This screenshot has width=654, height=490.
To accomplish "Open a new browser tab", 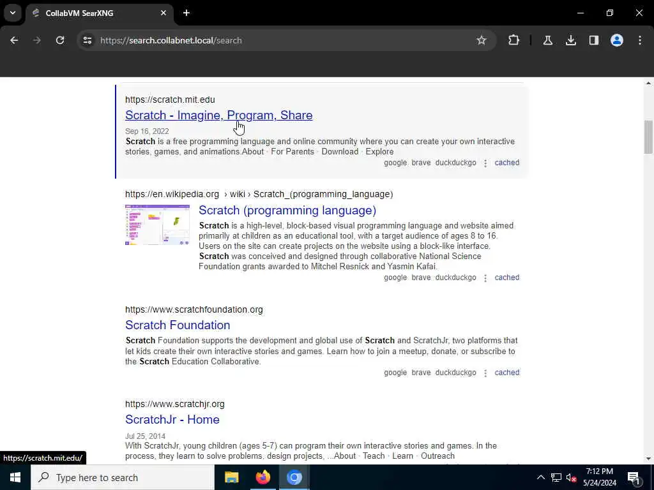I will point(186,13).
